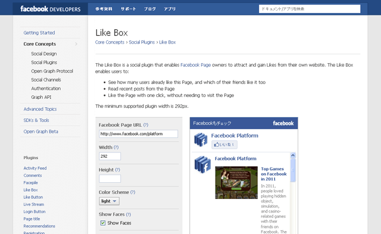Open the Like Box plugin sidebar link
Viewport: 381px width, 234px height.
(x=30, y=190)
